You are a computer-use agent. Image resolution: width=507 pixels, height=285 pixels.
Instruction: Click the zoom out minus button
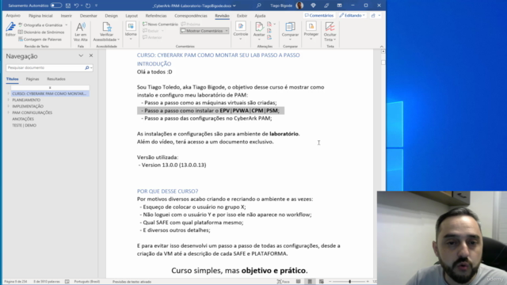point(330,282)
